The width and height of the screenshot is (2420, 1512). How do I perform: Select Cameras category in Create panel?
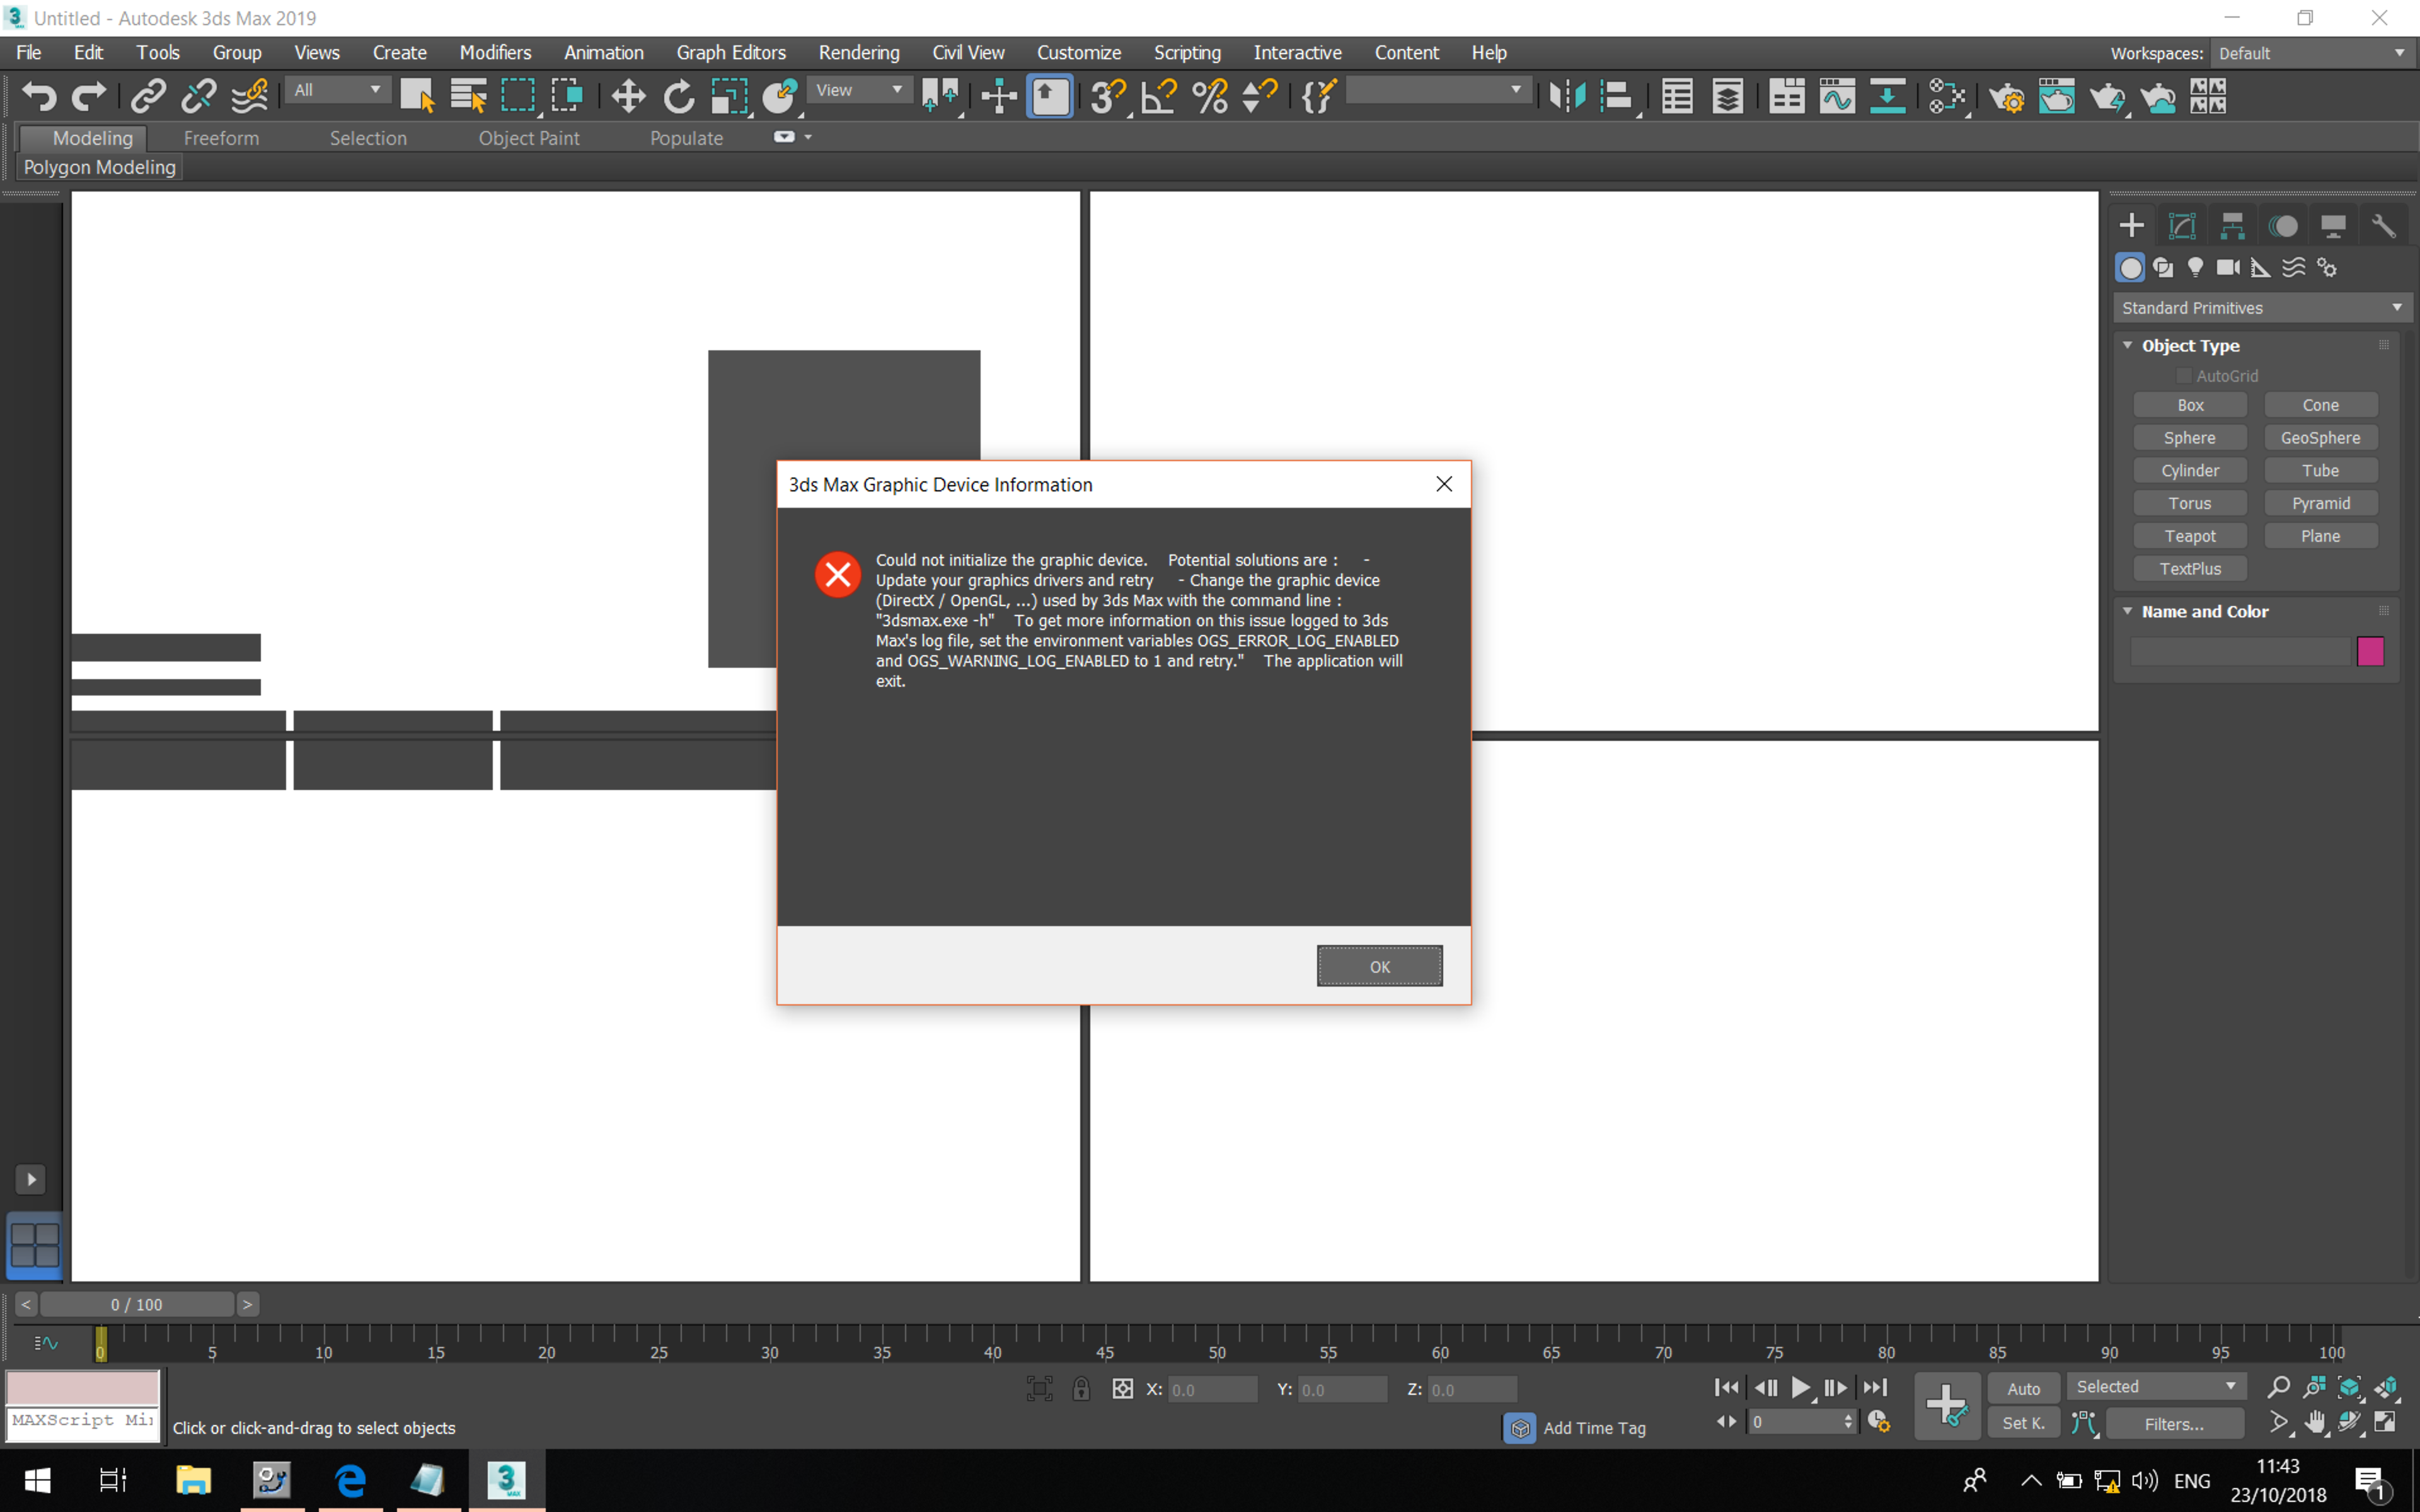(2228, 267)
